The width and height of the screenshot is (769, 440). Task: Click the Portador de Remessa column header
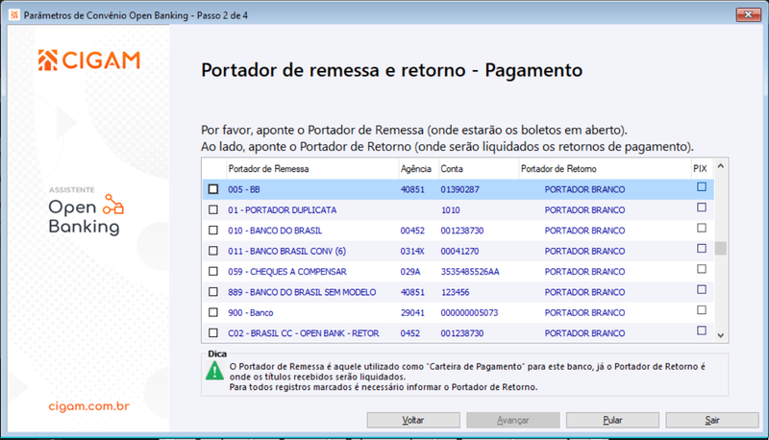(x=312, y=168)
